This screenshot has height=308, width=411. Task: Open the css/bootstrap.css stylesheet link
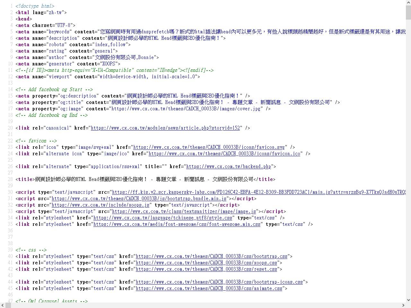[212, 256]
